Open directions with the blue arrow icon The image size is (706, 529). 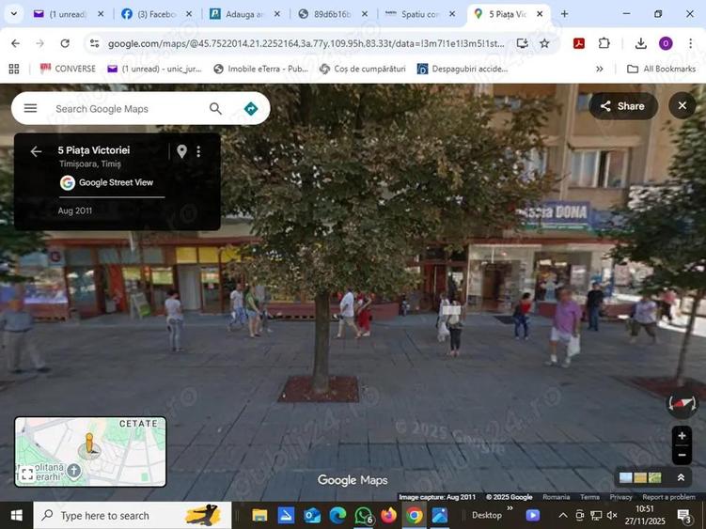tap(251, 108)
